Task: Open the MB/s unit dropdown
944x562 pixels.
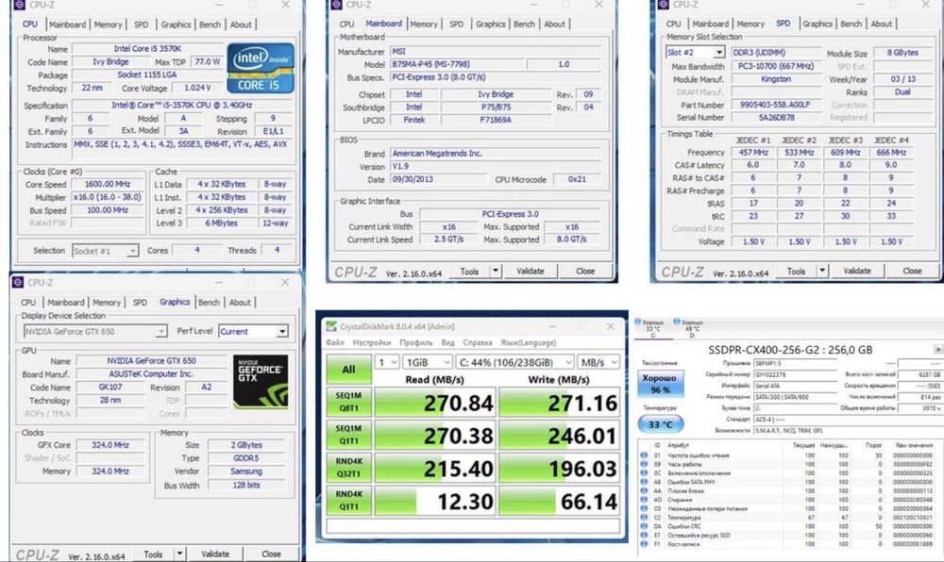Action: [598, 362]
